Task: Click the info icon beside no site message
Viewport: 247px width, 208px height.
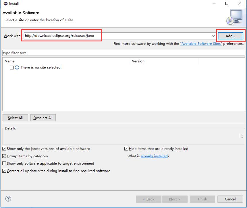Action: [17, 68]
